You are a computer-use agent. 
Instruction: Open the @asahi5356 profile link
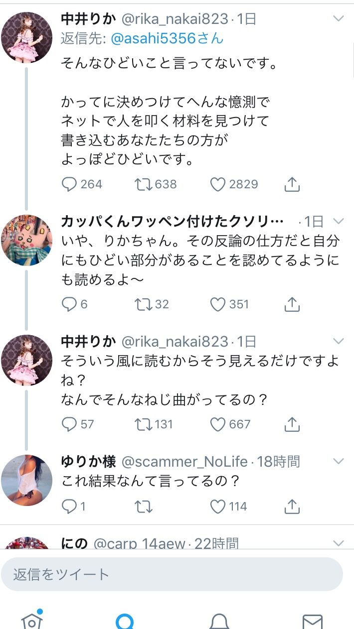pyautogui.click(x=167, y=38)
